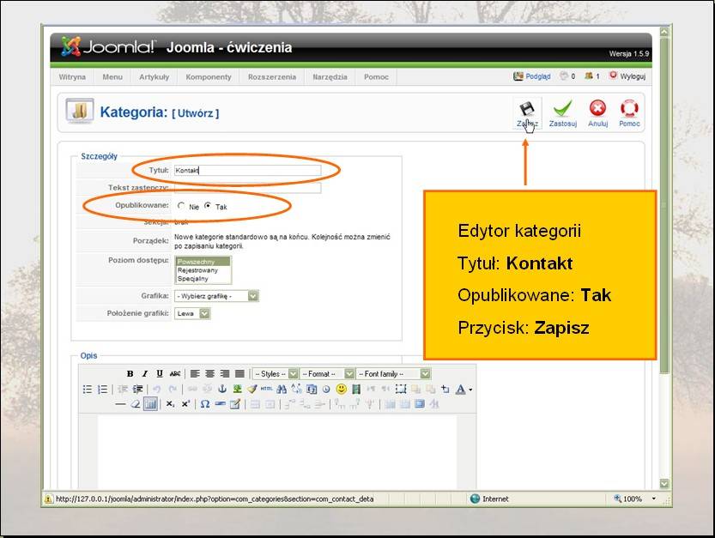Insert image with tree picture icon
715x538 pixels.
(237, 389)
